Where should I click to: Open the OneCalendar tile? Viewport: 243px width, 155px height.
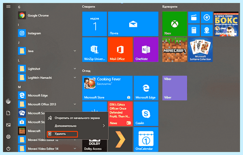coord(146,139)
